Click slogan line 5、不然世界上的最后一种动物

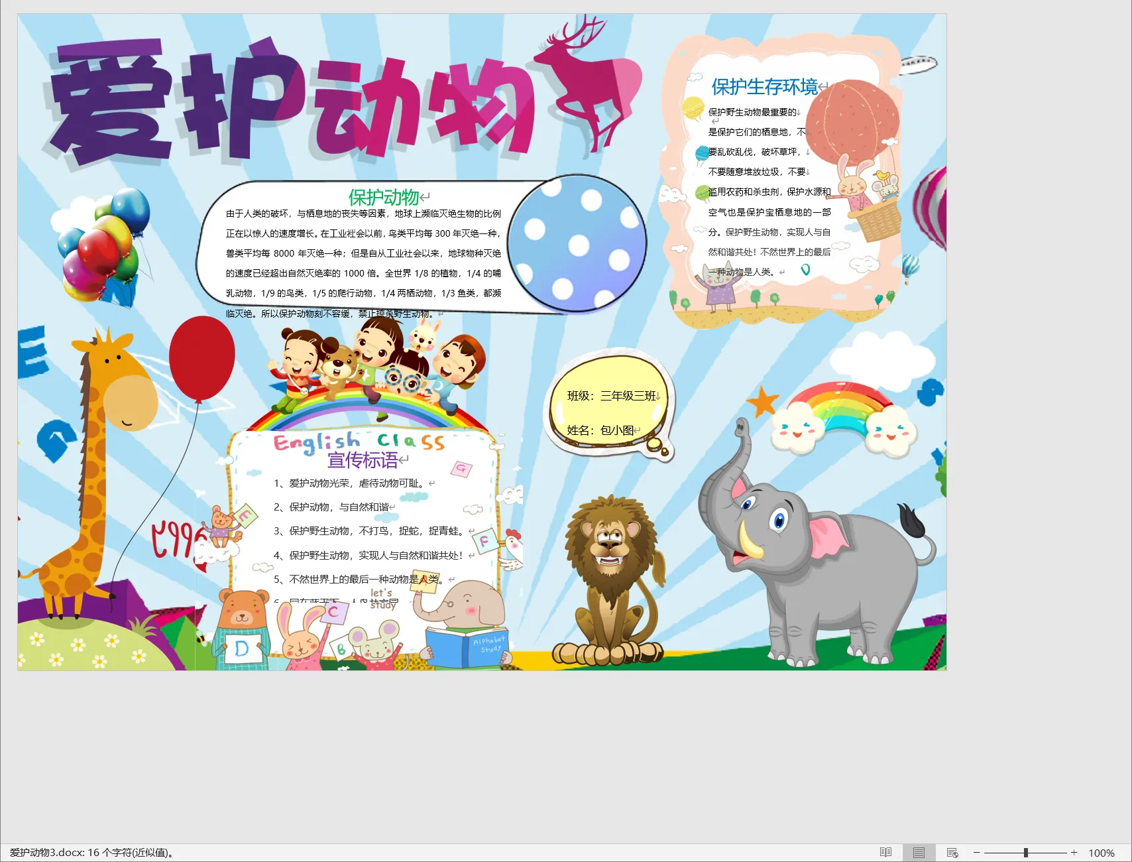point(360,580)
